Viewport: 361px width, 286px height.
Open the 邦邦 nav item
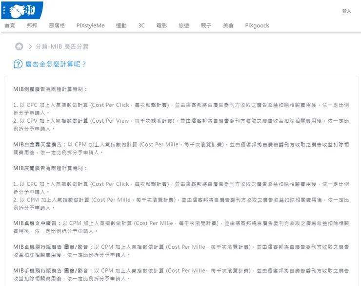click(x=32, y=25)
